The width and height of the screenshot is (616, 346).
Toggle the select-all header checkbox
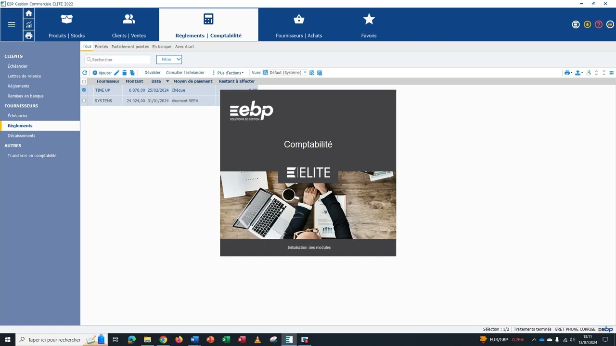pos(84,81)
